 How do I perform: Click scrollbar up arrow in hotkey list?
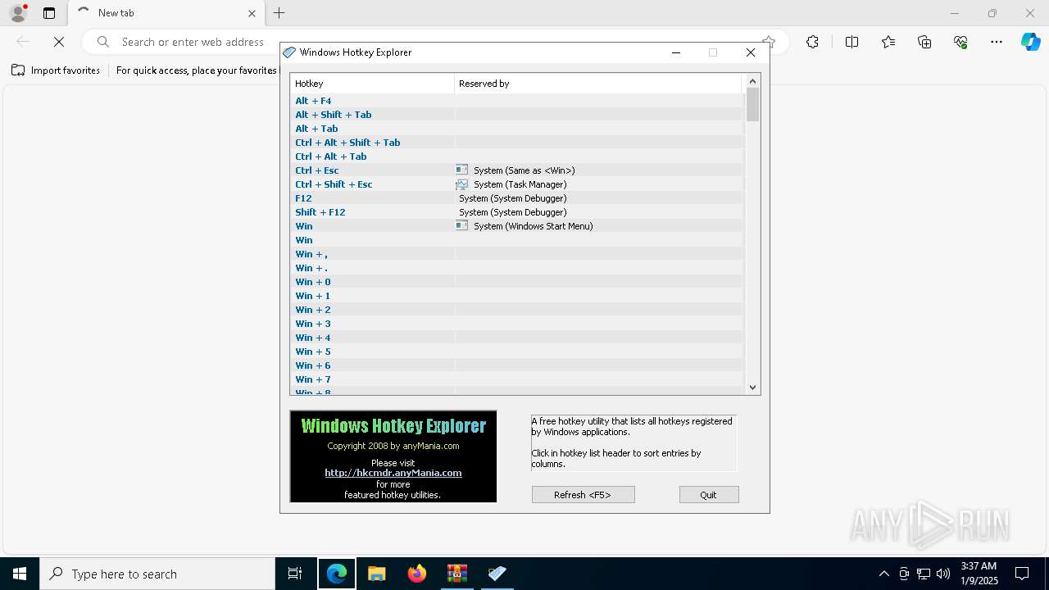tap(752, 81)
